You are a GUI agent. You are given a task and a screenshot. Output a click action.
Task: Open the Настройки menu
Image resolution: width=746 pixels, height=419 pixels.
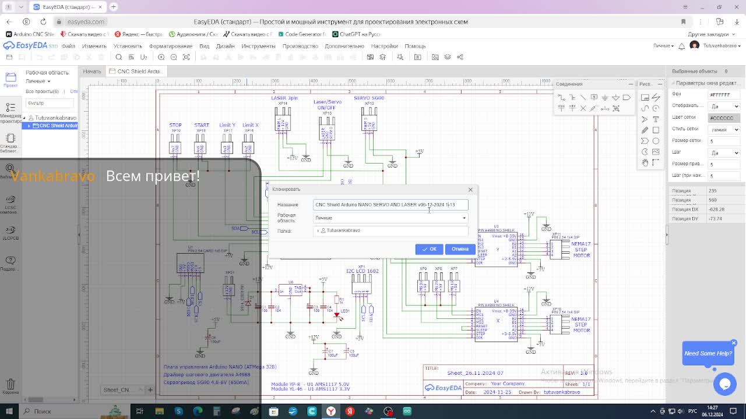pos(384,46)
